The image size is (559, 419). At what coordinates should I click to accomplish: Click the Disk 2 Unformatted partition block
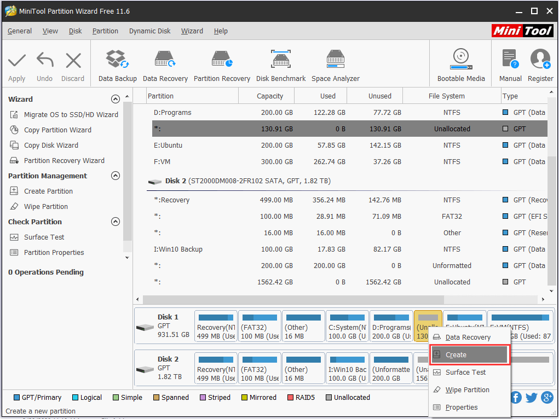[x=391, y=369]
